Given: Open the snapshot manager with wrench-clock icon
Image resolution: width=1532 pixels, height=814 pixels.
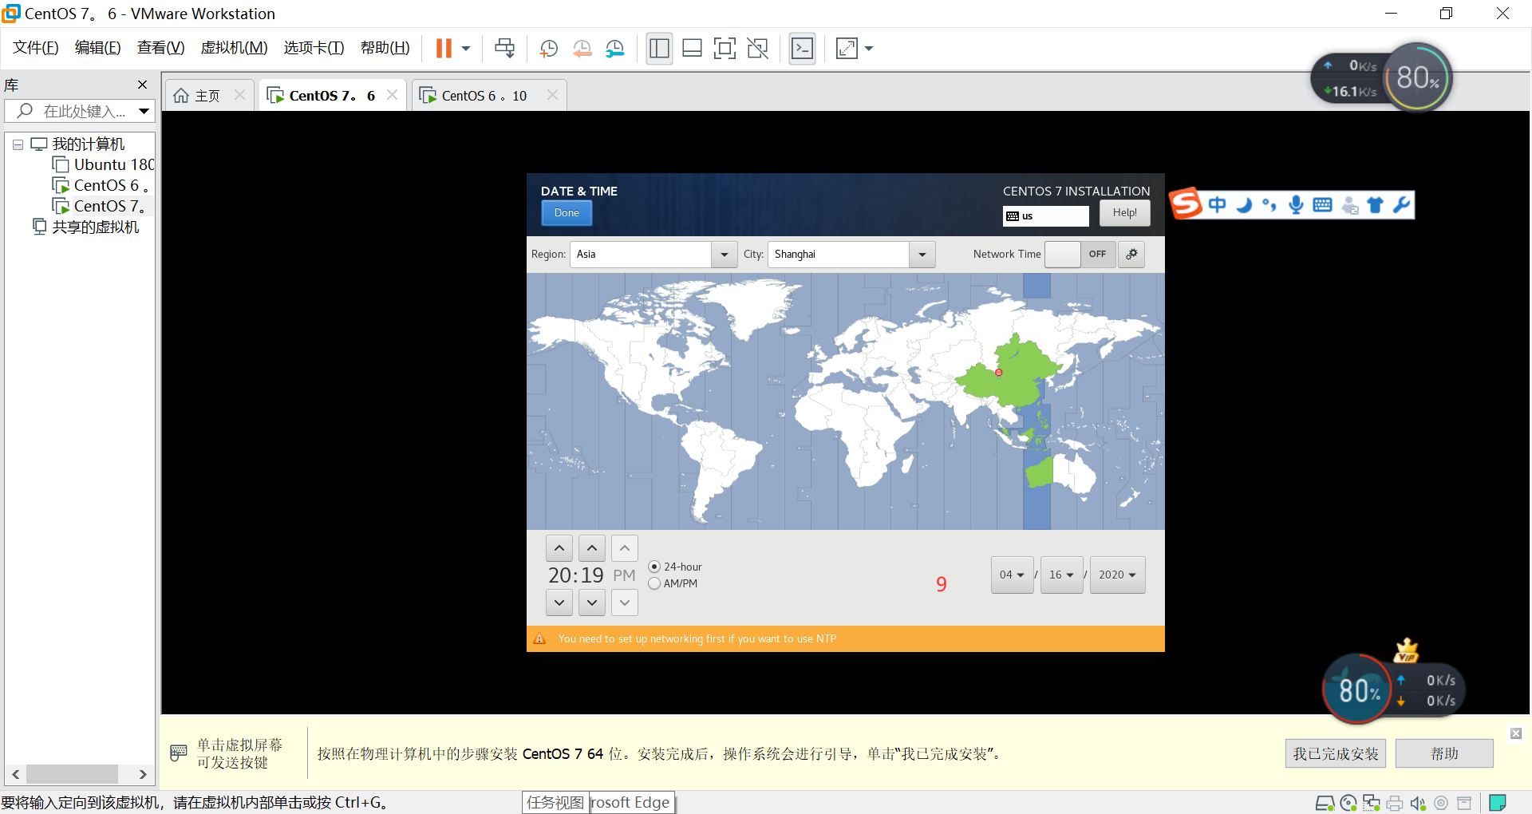Looking at the screenshot, I should coord(615,49).
